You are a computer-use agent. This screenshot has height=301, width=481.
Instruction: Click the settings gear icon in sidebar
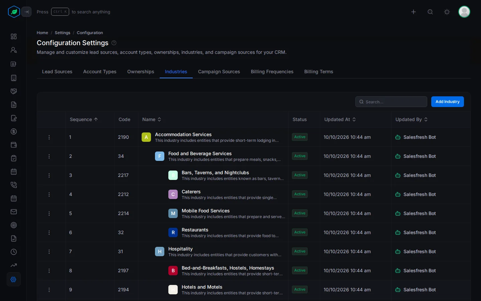click(14, 279)
